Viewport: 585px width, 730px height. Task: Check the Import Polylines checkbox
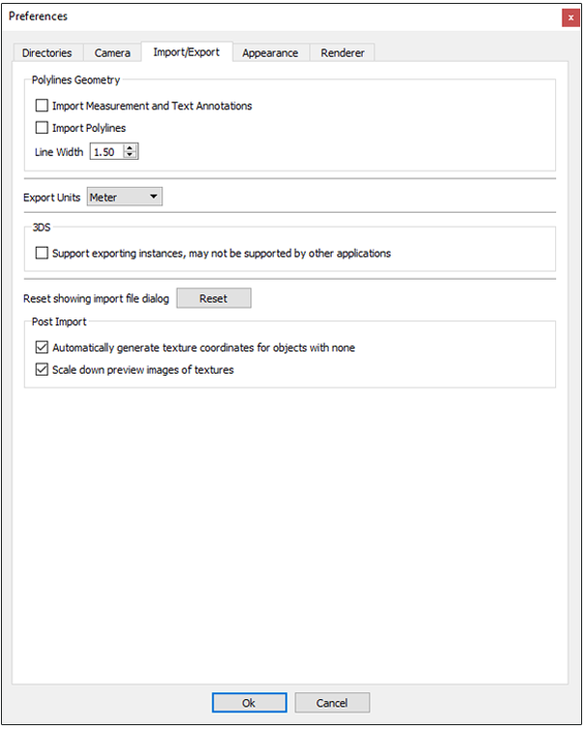coord(42,128)
